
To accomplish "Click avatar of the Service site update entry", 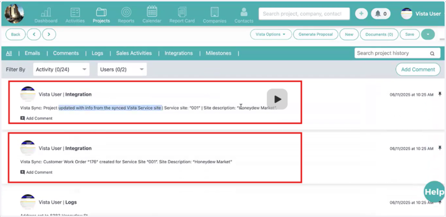I will [28, 94].
